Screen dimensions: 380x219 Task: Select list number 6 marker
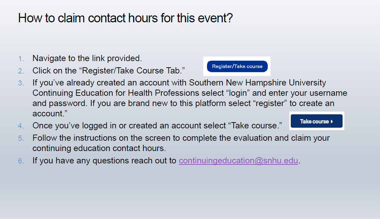click(x=21, y=161)
